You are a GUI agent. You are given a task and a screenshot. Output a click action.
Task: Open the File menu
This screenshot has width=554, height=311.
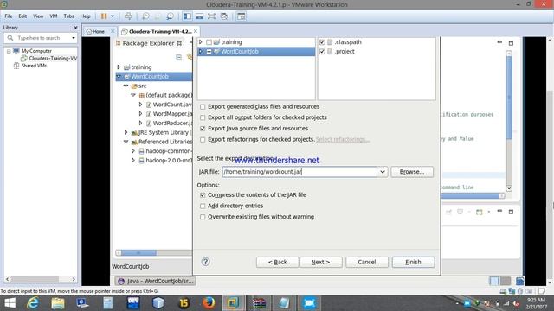9,16
